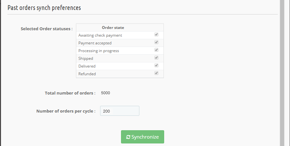Screen dimensions: 290x146
Task: Click the green Synchronize button
Action: coord(142,137)
